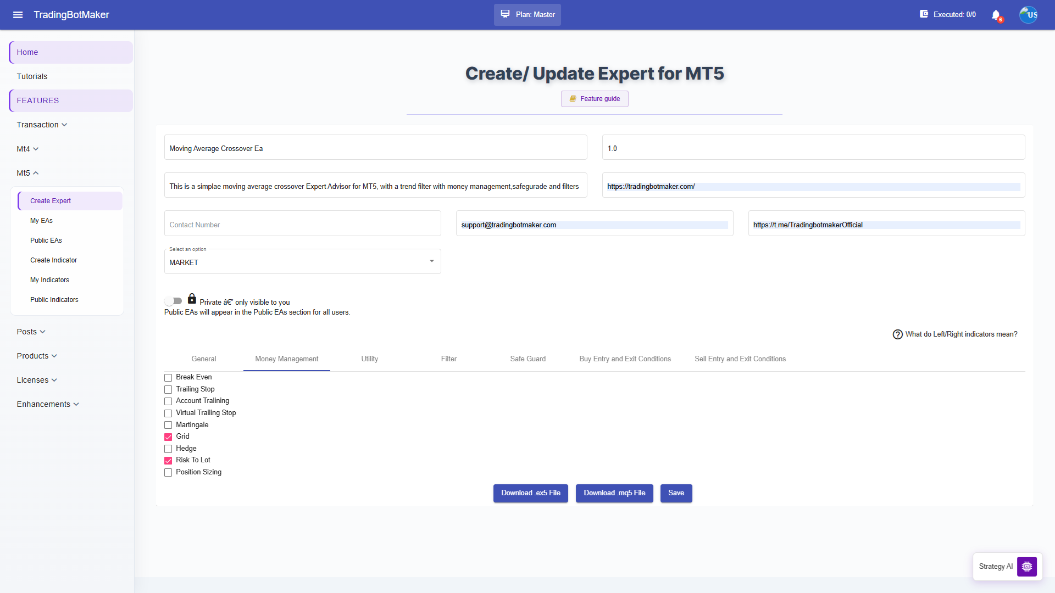Viewport: 1055px width, 593px height.
Task: Expand the Mt4 sidebar menu
Action: point(27,149)
